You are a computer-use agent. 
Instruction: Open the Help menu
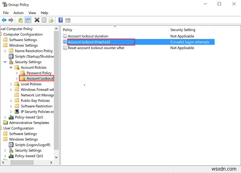click(x=45, y=13)
